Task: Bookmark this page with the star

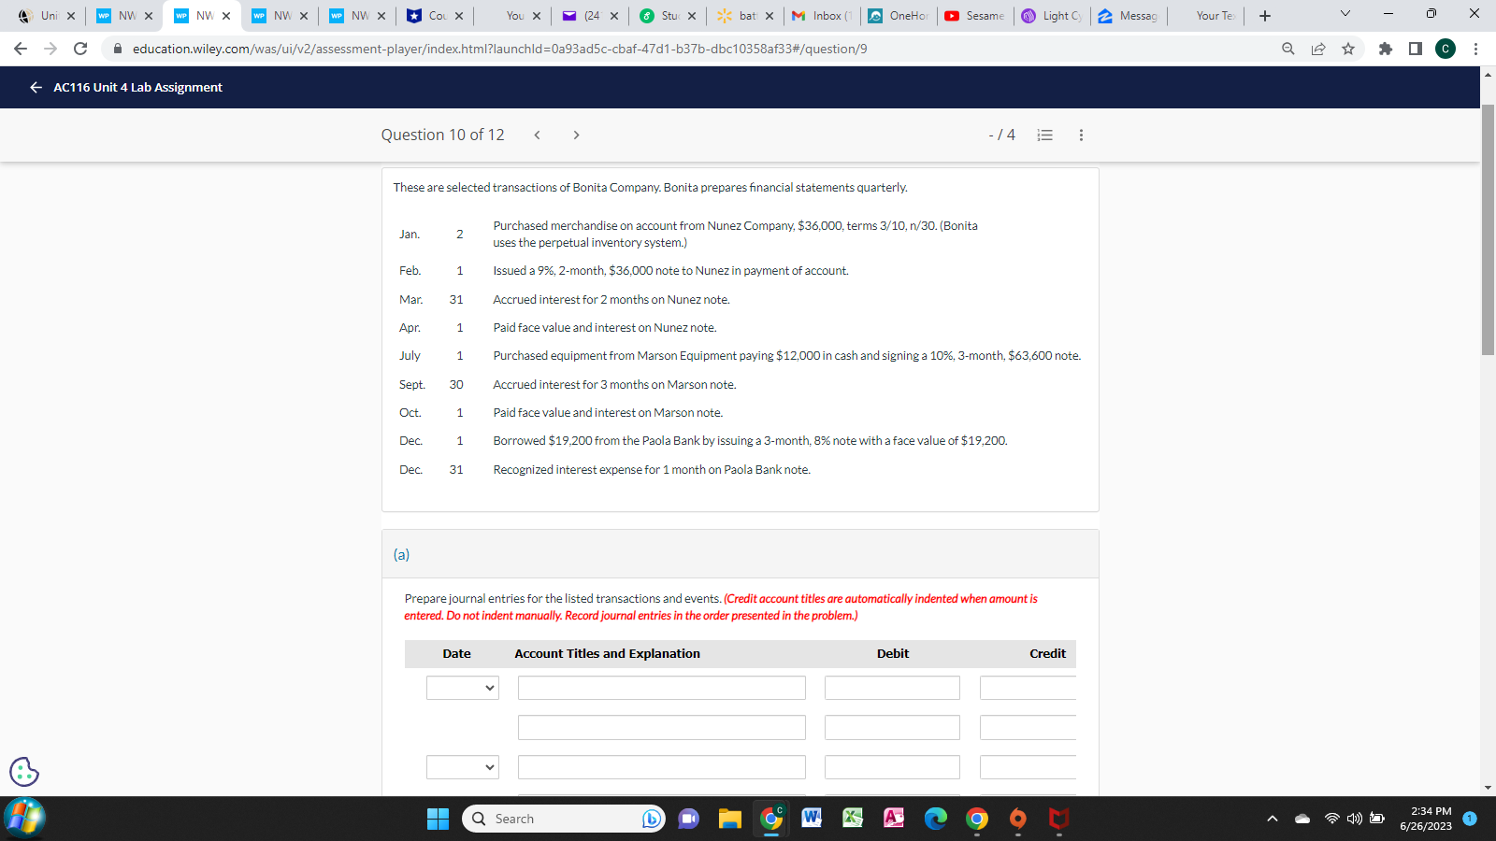Action: [x=1348, y=49]
